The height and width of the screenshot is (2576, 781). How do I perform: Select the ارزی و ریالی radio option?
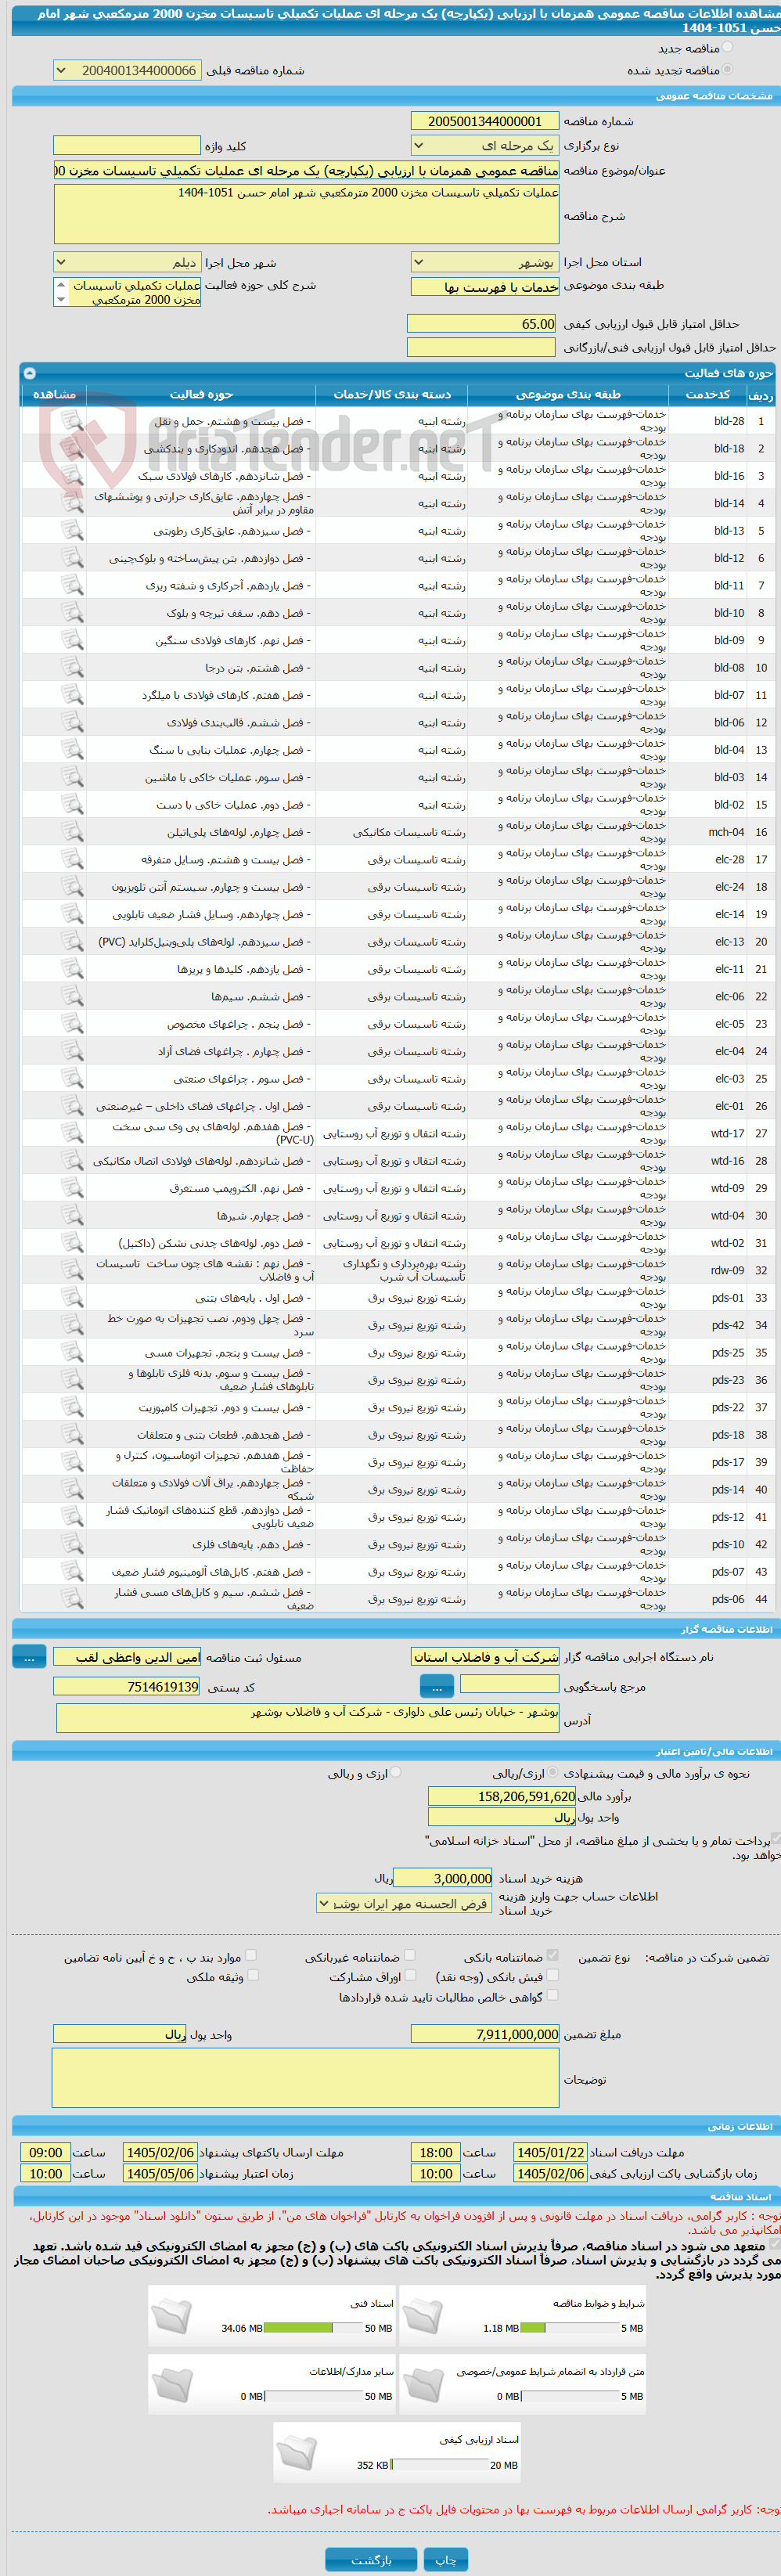point(395,1772)
